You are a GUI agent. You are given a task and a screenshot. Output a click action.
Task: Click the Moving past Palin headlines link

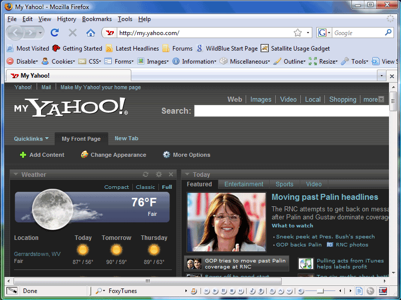tap(325, 197)
